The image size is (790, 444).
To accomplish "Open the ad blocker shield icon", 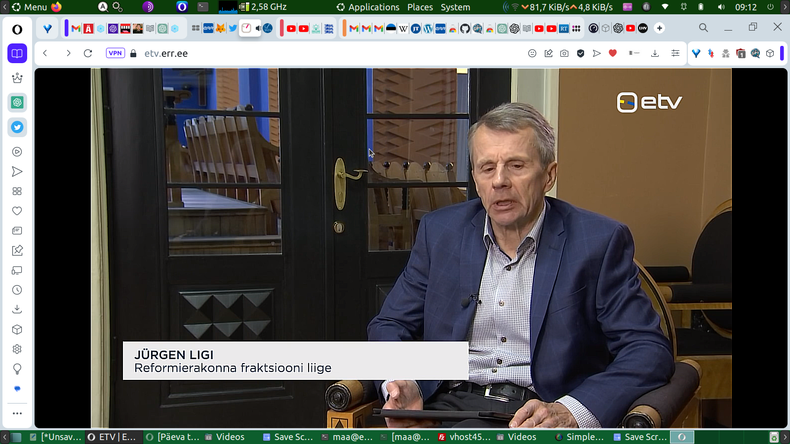I will (x=581, y=53).
